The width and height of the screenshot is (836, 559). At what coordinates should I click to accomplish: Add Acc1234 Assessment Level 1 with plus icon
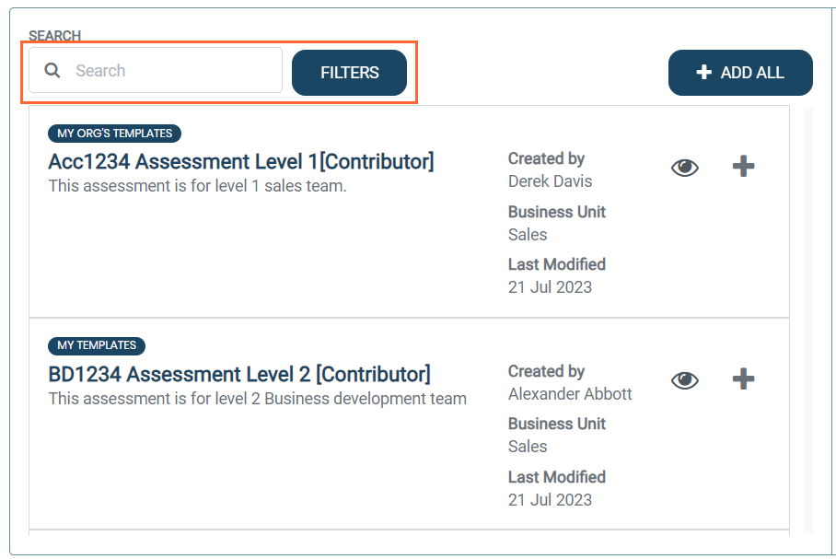point(743,166)
